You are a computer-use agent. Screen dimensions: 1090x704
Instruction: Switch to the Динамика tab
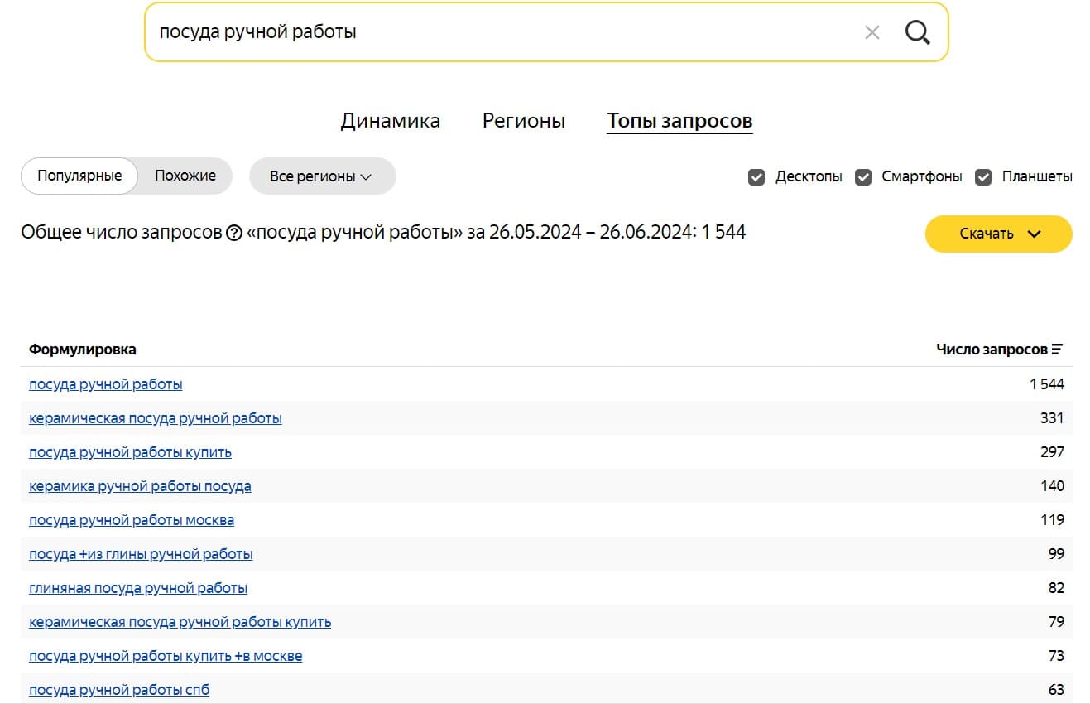[x=391, y=121]
